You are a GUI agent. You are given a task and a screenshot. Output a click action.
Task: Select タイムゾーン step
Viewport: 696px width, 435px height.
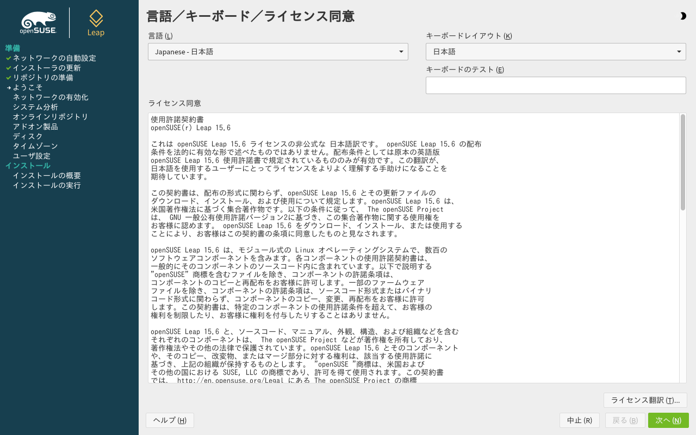35,146
